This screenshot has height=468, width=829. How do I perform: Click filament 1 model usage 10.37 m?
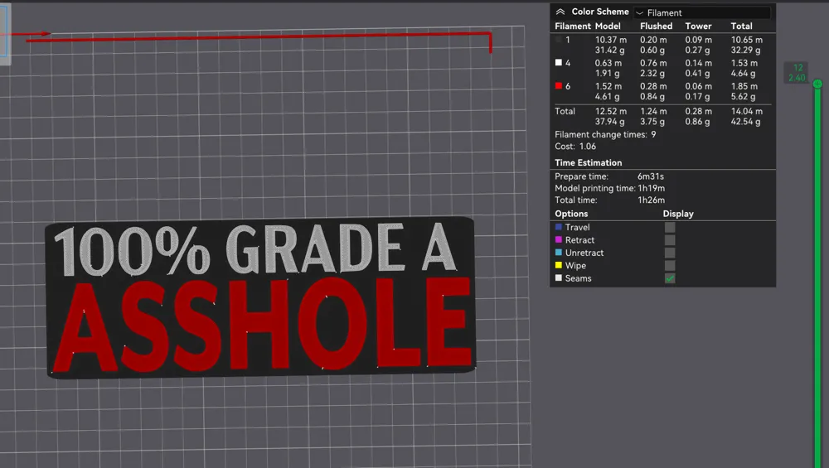coord(611,40)
